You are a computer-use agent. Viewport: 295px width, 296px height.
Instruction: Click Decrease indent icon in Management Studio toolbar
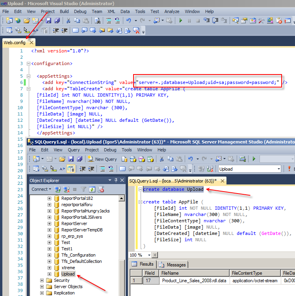82,169
